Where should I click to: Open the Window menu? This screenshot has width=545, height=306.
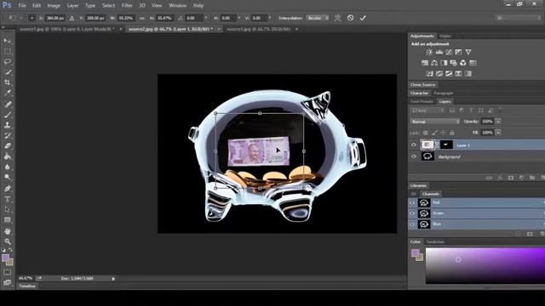click(x=178, y=6)
